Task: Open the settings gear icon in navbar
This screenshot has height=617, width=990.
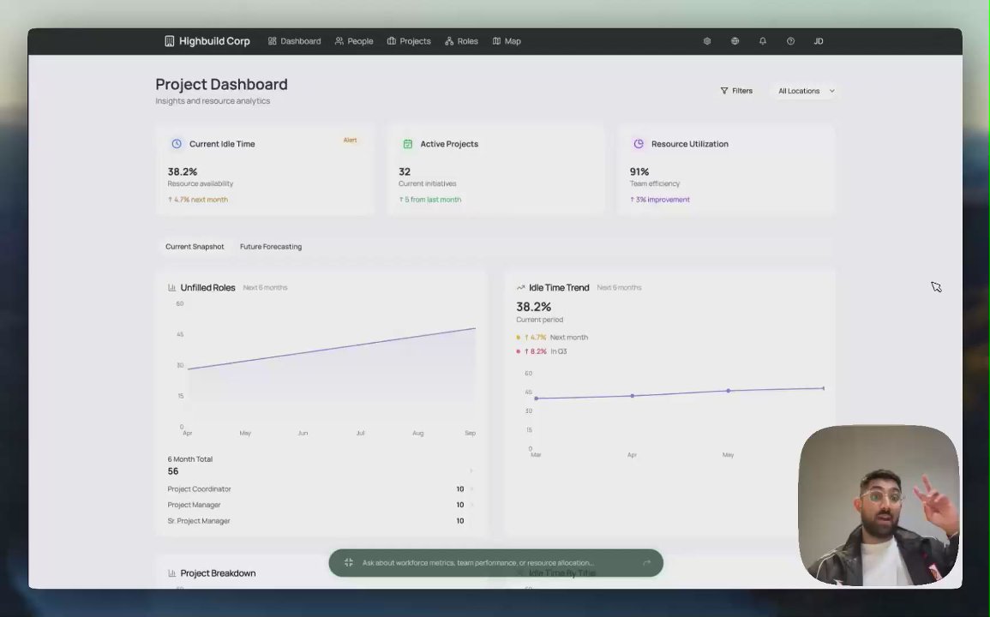Action: 707,41
